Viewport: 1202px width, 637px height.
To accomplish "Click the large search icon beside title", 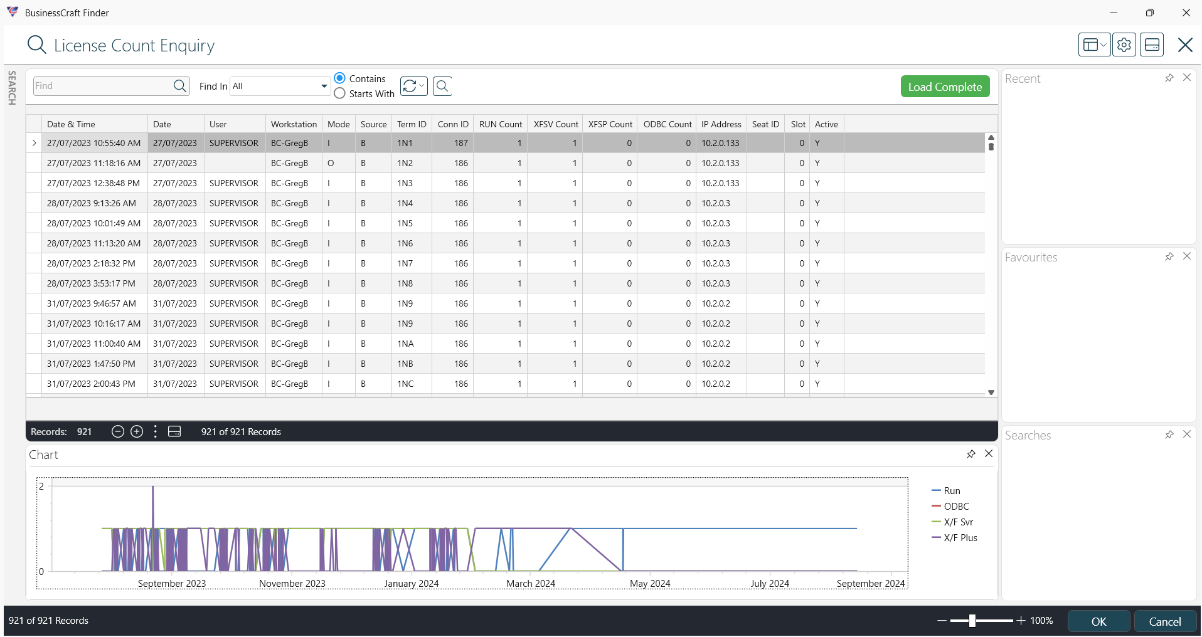I will [37, 45].
